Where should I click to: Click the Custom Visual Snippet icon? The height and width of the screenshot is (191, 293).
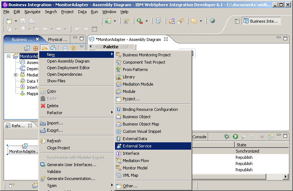click(119, 131)
